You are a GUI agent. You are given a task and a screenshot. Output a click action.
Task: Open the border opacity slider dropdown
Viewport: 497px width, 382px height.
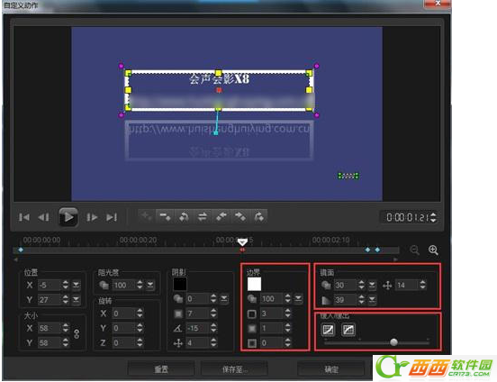tap(298, 298)
